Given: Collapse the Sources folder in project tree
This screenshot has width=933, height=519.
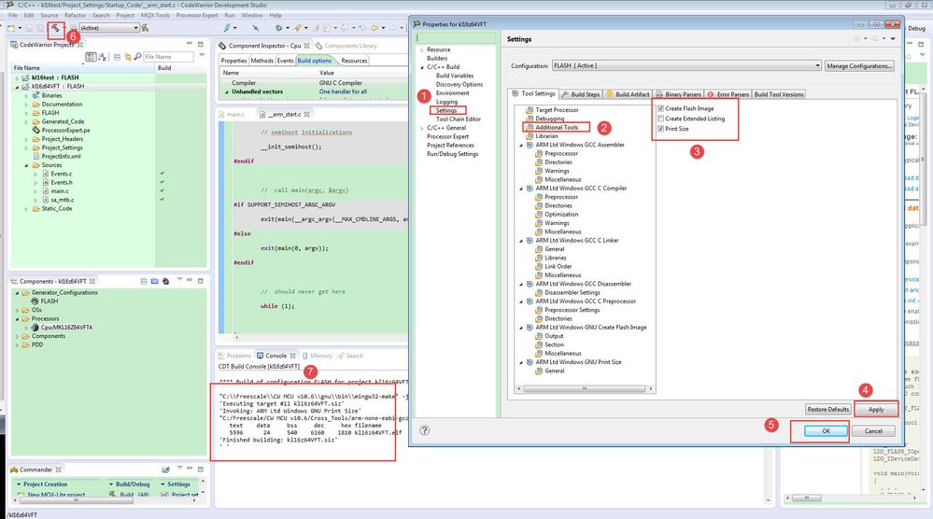Looking at the screenshot, I should pos(26,165).
